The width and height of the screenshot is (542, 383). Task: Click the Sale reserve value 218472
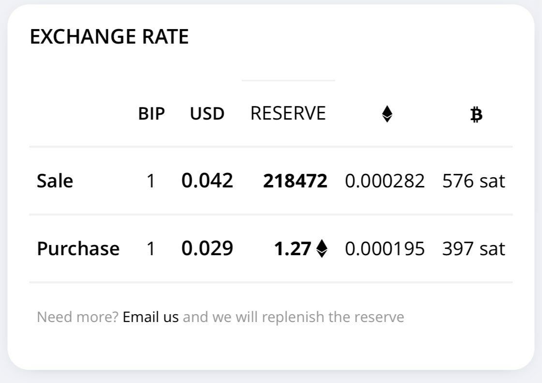pos(295,181)
